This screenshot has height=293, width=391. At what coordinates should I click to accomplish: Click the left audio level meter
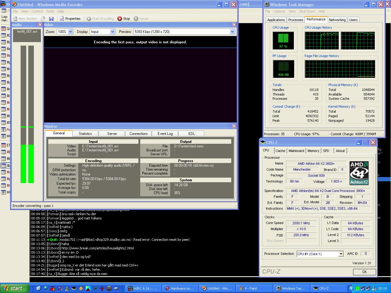24,114
